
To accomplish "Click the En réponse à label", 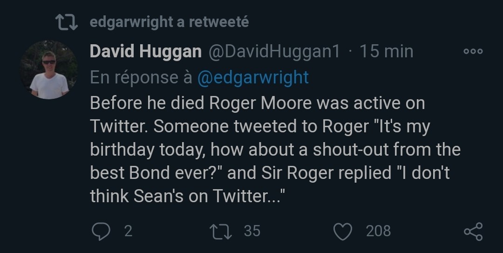I will pyautogui.click(x=141, y=77).
